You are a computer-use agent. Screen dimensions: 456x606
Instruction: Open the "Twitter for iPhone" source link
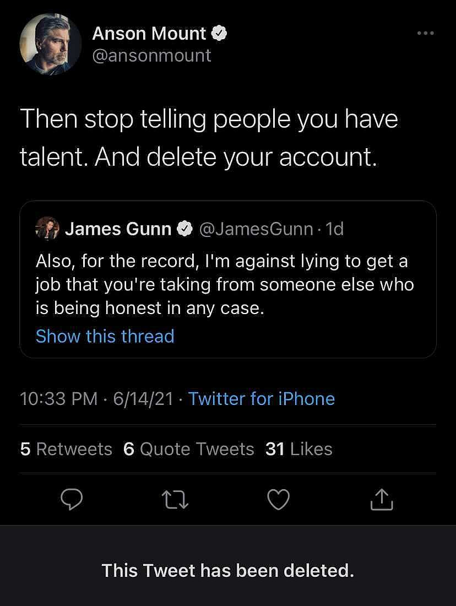pyautogui.click(x=262, y=398)
